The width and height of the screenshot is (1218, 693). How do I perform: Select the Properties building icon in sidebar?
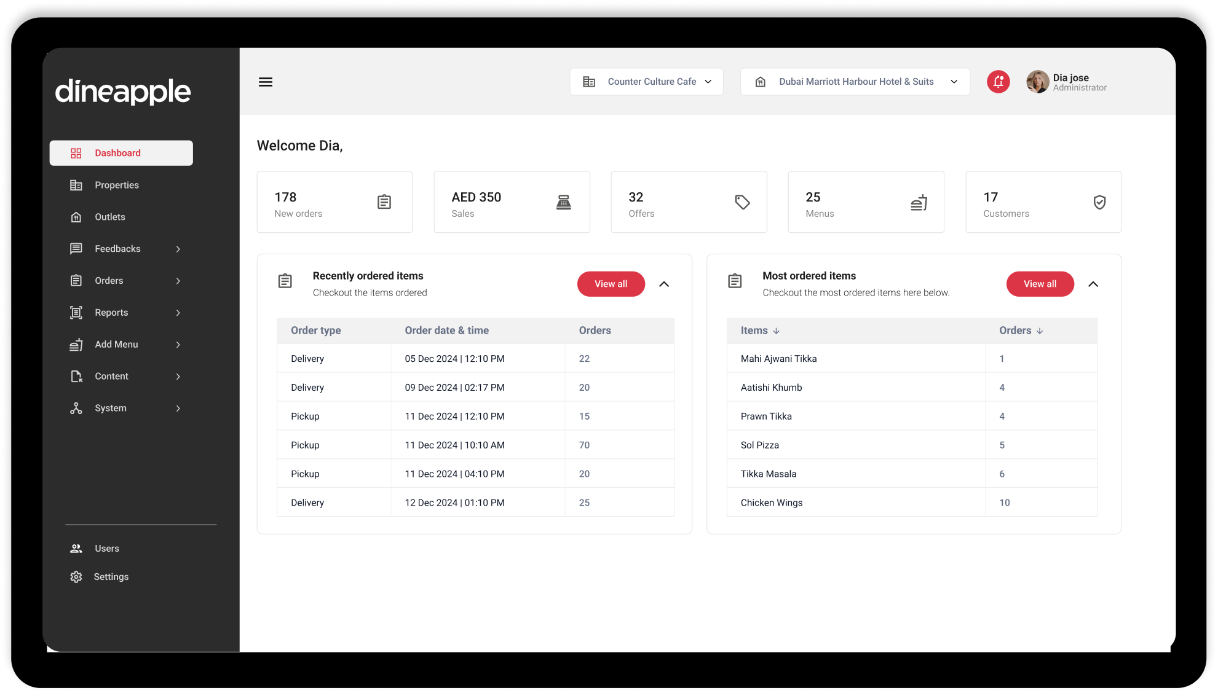tap(76, 184)
